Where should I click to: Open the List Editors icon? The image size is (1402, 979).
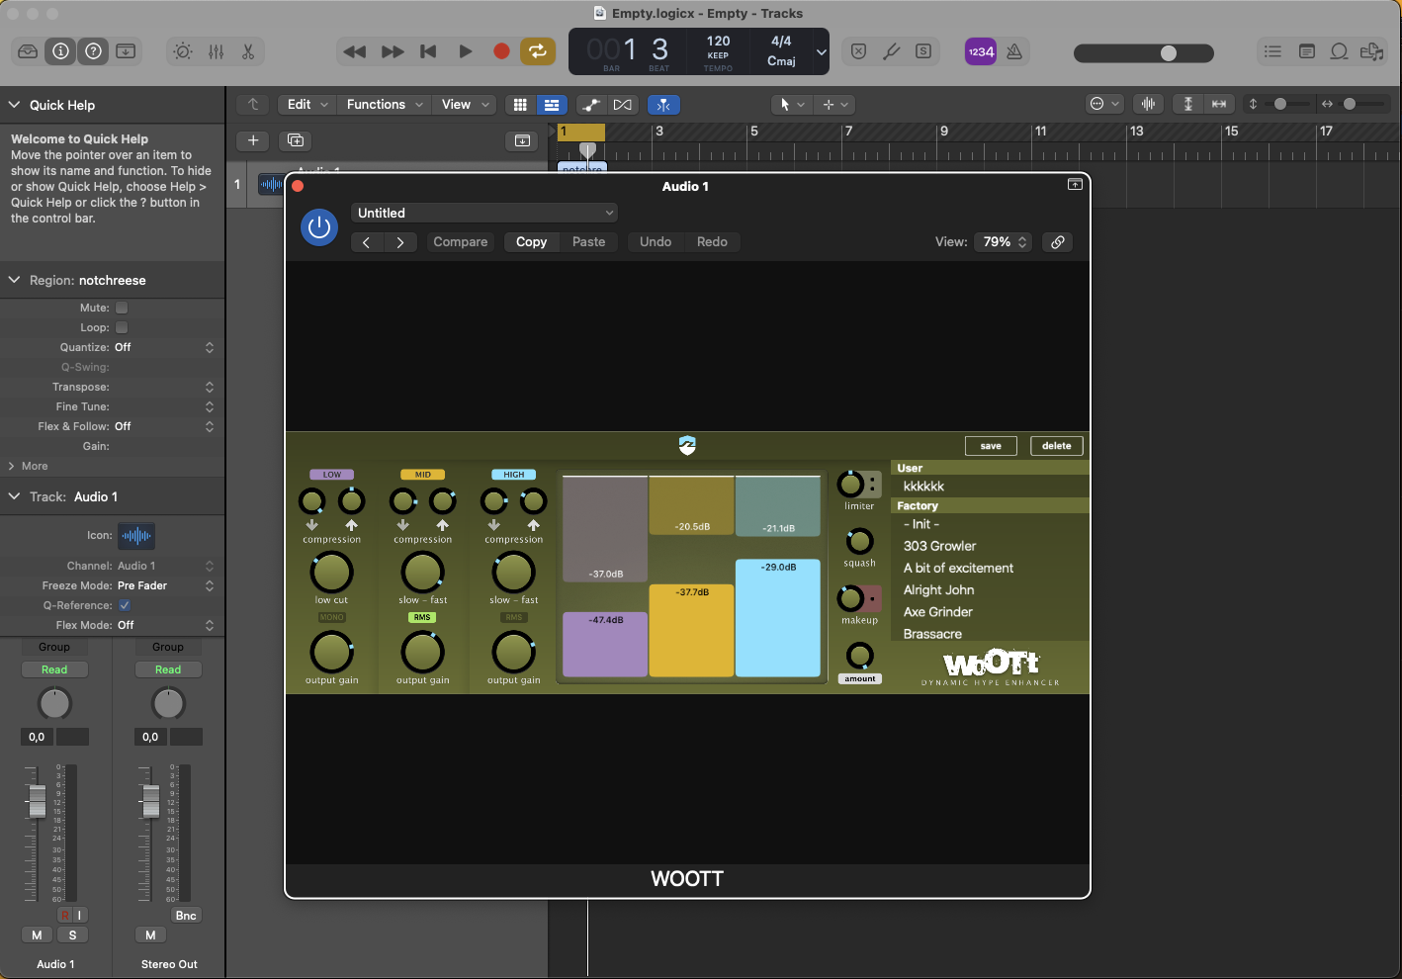(x=1273, y=51)
